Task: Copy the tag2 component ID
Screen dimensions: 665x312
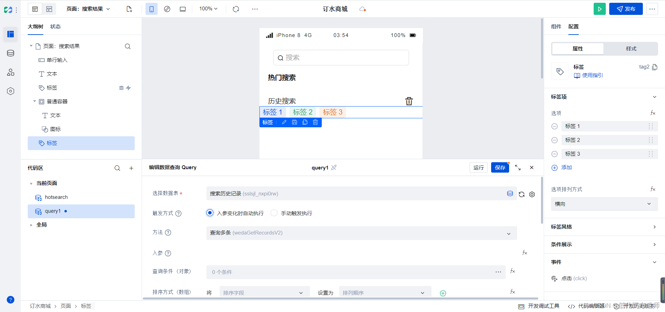Action: (655, 67)
